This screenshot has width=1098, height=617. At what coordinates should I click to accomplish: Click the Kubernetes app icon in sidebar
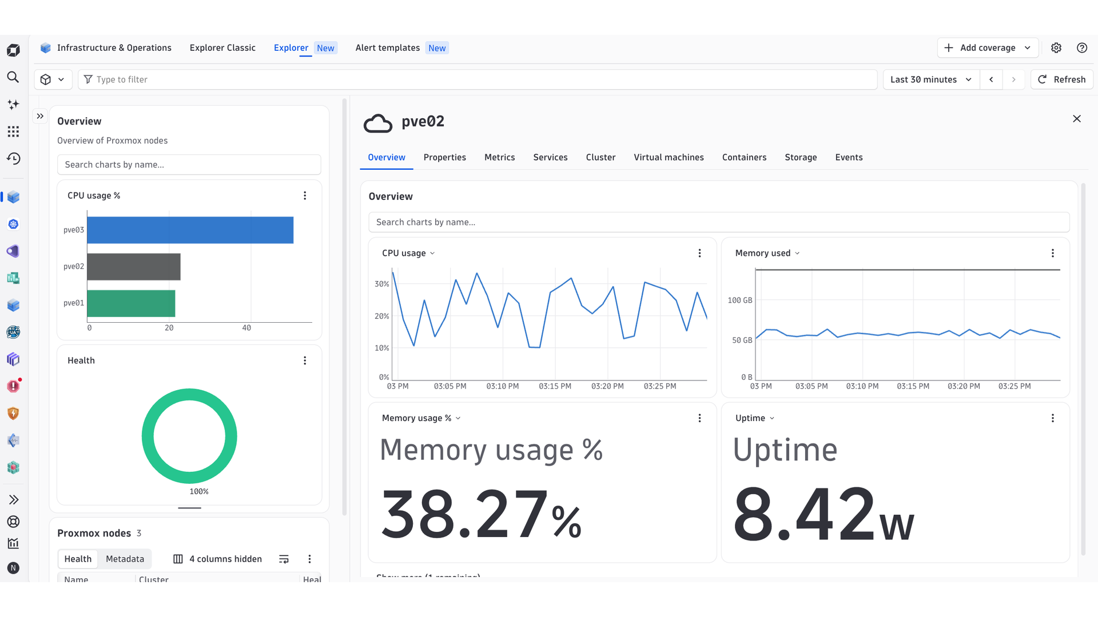(13, 224)
